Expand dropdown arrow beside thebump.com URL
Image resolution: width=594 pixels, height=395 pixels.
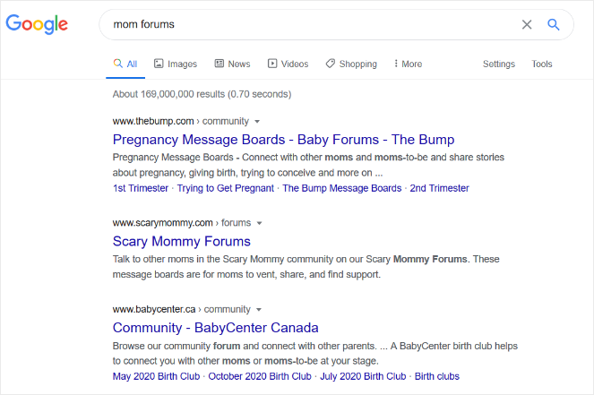257,122
